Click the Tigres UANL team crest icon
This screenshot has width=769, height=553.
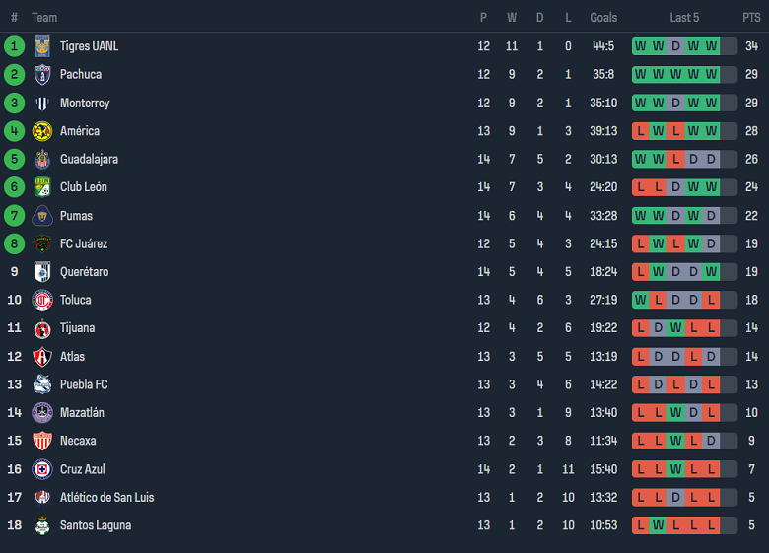click(42, 46)
